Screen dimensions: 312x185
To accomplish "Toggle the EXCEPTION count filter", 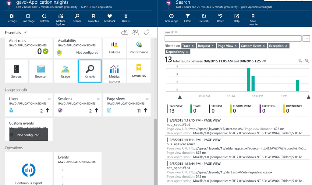I will coord(268,109).
